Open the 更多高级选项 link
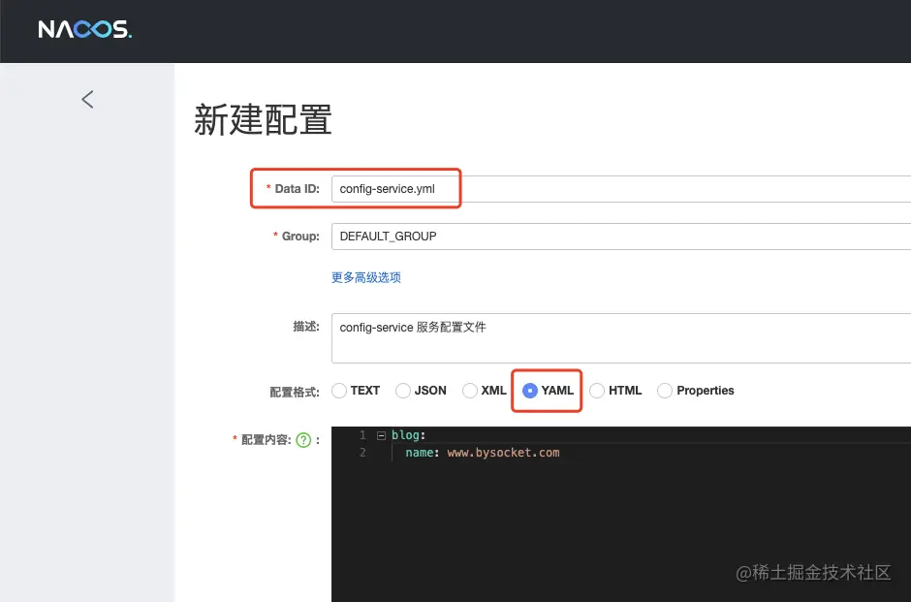The height and width of the screenshot is (602, 911). tap(366, 277)
